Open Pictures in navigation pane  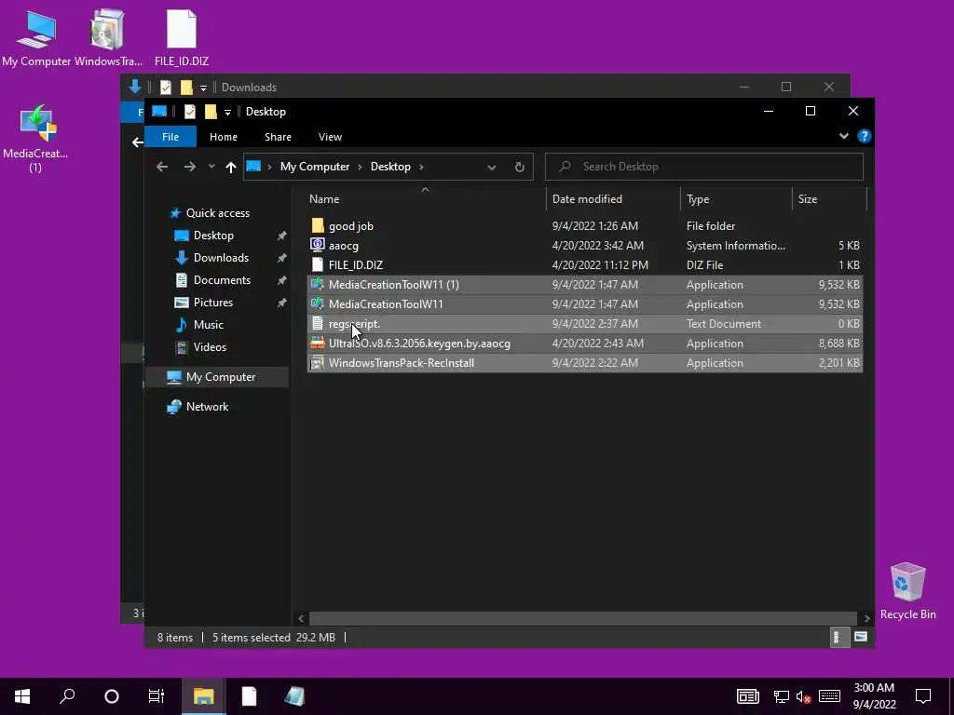tap(213, 303)
